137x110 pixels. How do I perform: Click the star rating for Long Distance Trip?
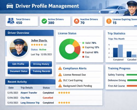(x=64, y=103)
